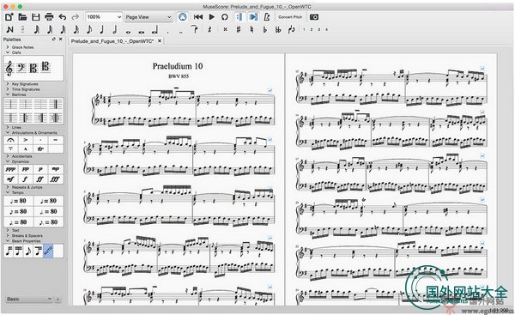Click the image capture camera icon

click(314, 17)
